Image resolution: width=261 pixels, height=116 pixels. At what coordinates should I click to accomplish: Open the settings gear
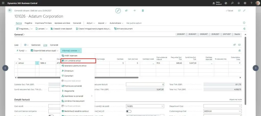tap(245, 3)
